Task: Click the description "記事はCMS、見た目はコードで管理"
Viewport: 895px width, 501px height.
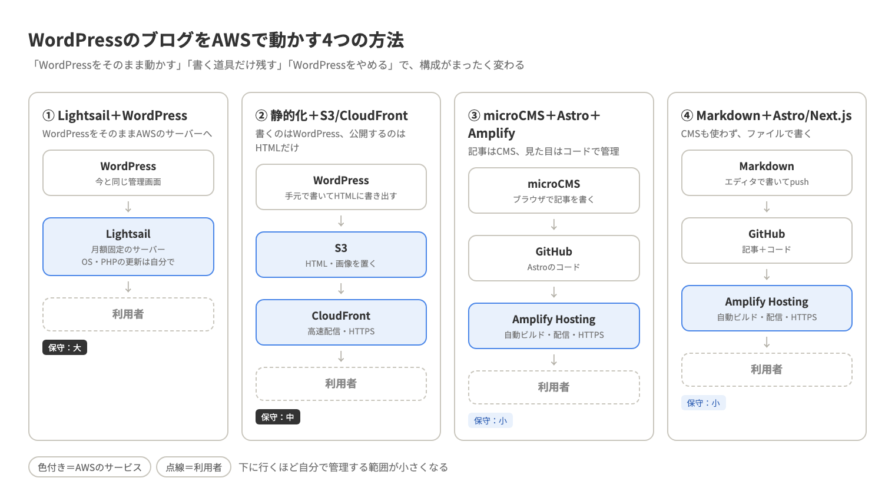Action: 543,151
